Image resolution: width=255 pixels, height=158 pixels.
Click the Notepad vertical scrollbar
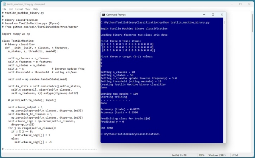coord(252,81)
